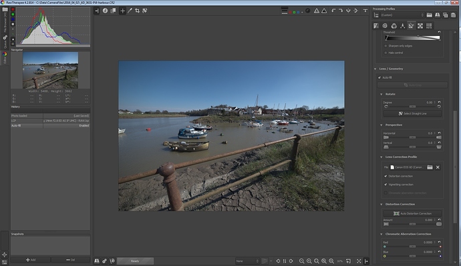Save current image icon at bottom left
This screenshot has width=461, height=266.
[x=97, y=261]
